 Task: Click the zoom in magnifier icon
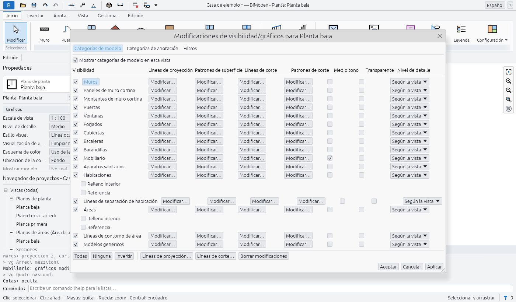[509, 81]
